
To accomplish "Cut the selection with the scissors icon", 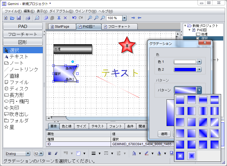I will point(59,18).
